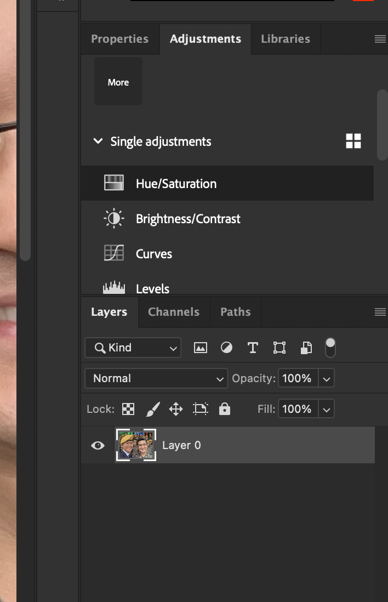Lock all padlock icon
This screenshot has height=602, width=388.
[225, 409]
